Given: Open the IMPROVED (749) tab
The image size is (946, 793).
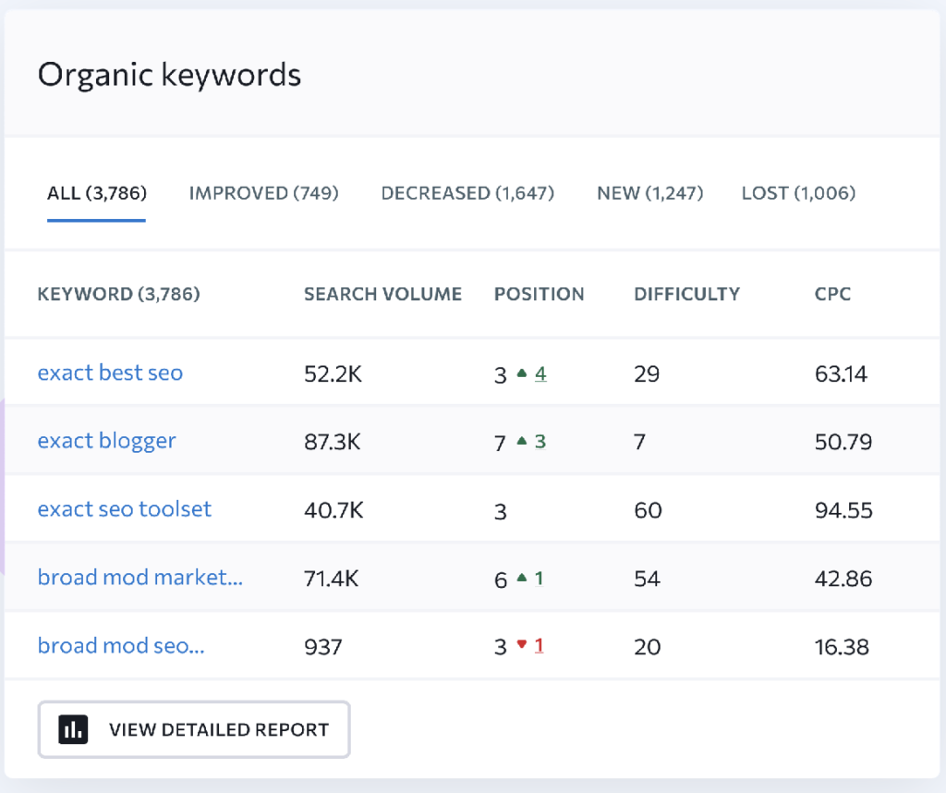Looking at the screenshot, I should 263,193.
